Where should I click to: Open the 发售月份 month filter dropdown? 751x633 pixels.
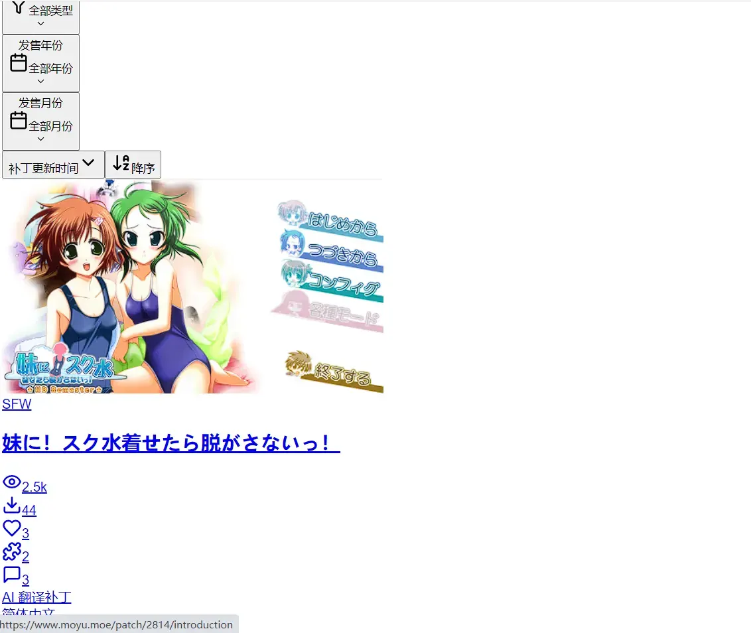(x=40, y=121)
